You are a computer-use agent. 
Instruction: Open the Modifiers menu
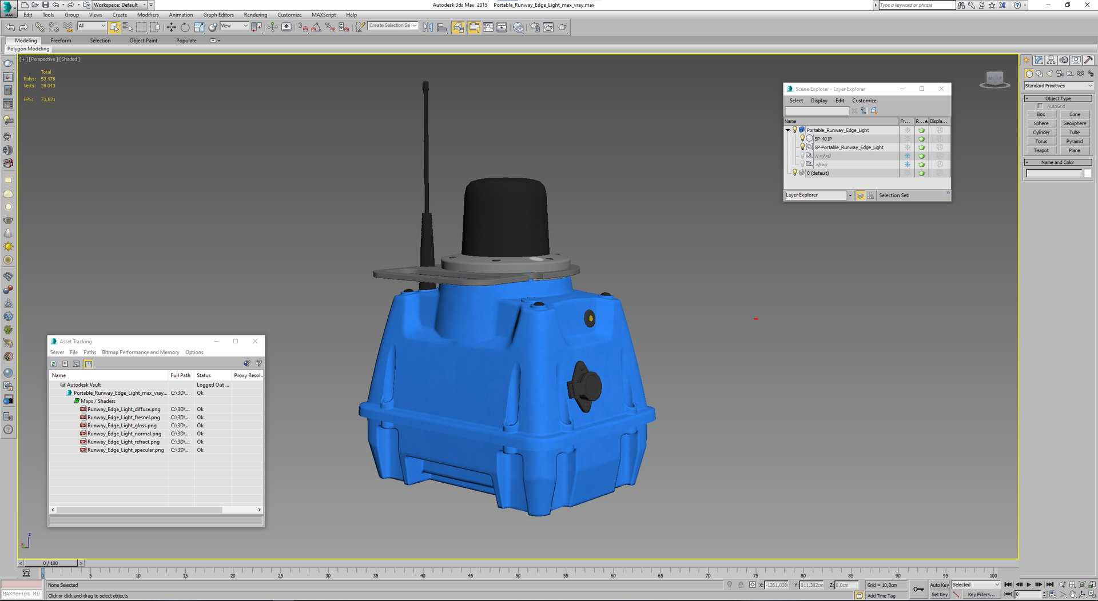coord(148,15)
